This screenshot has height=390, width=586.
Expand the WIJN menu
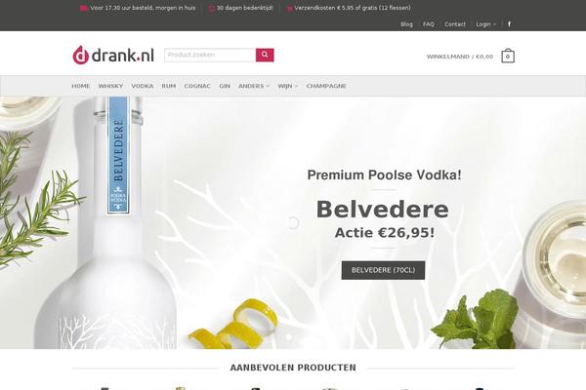[288, 86]
